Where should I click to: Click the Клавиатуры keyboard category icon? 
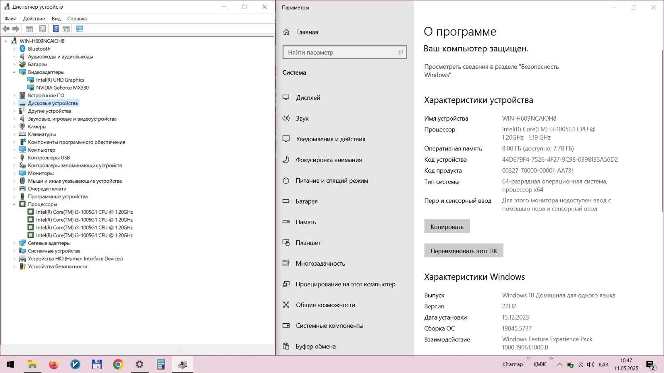(x=22, y=134)
